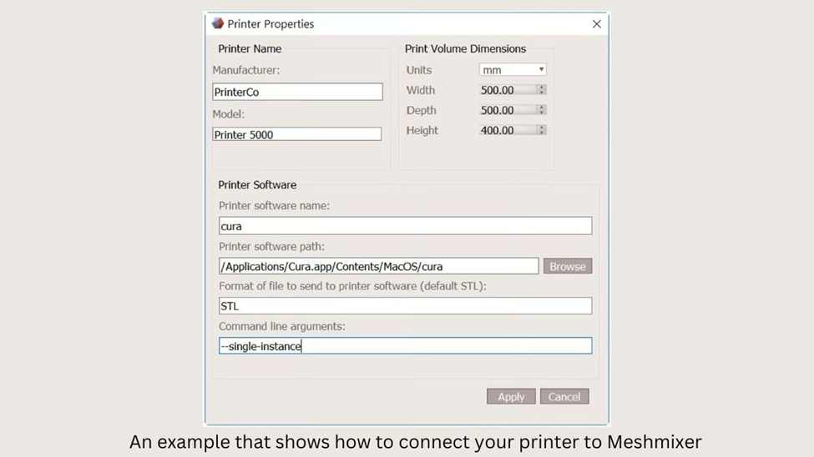The width and height of the screenshot is (814, 457).
Task: Click the 'Print Volume Dimensions' group label
Action: pos(465,48)
